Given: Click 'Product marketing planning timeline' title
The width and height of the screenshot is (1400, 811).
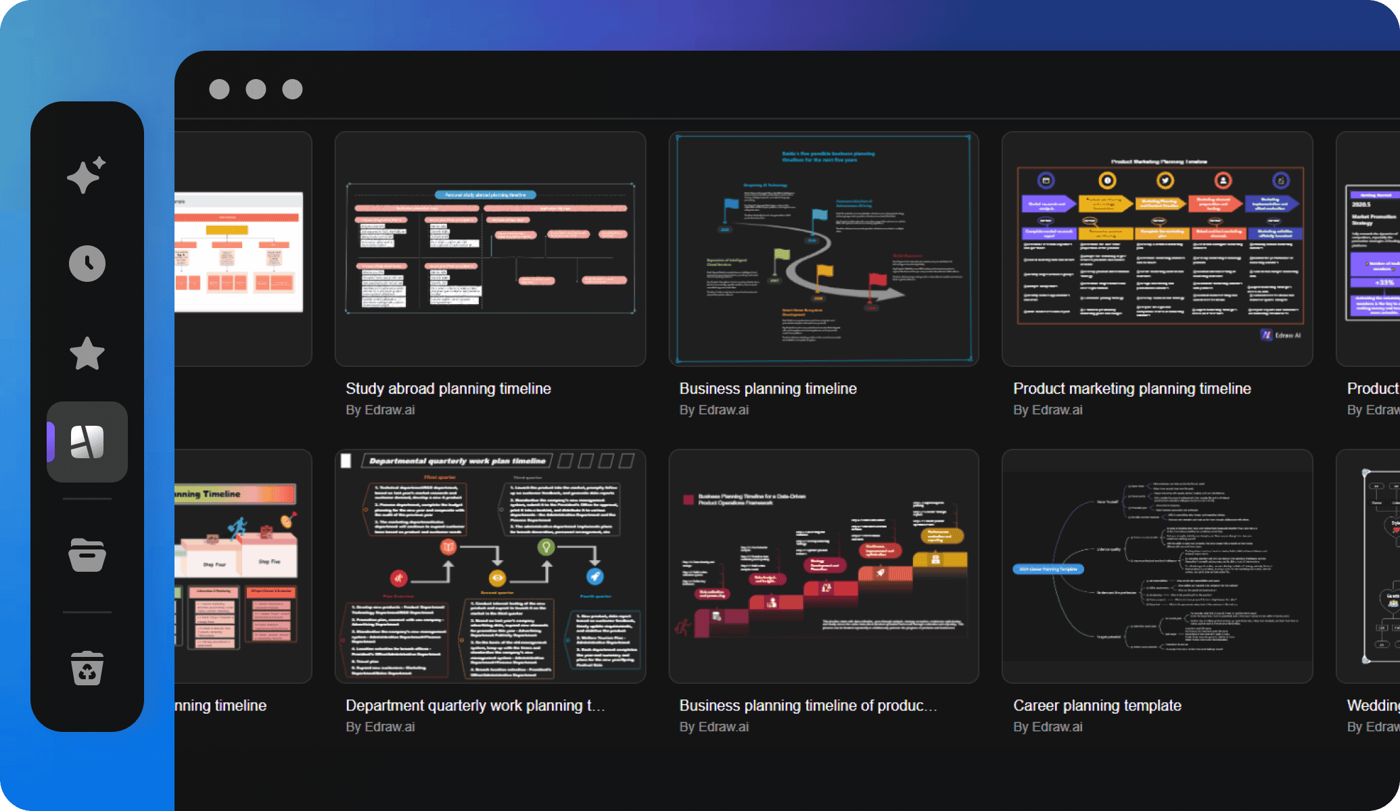Looking at the screenshot, I should (x=1132, y=389).
